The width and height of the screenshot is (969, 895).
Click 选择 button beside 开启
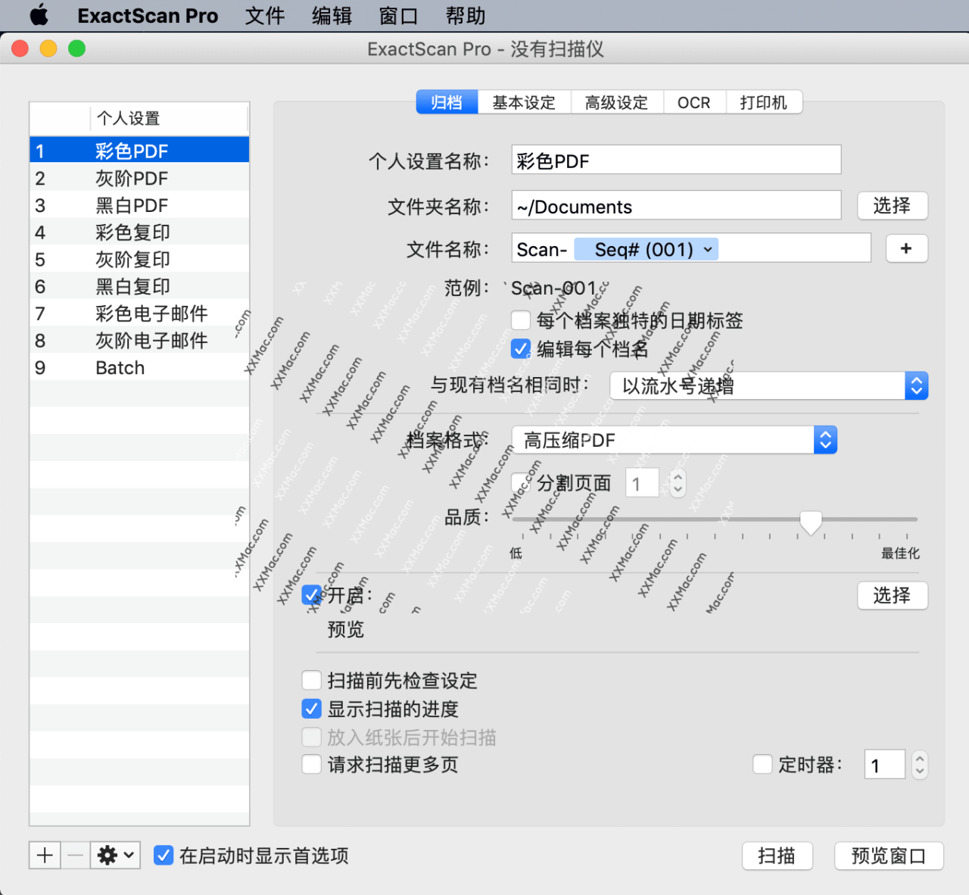(892, 595)
